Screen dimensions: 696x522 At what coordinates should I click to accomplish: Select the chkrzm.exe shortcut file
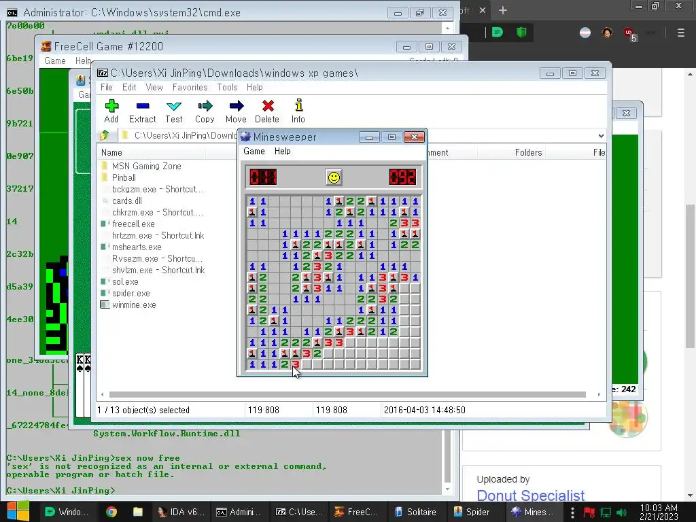[x=158, y=212]
